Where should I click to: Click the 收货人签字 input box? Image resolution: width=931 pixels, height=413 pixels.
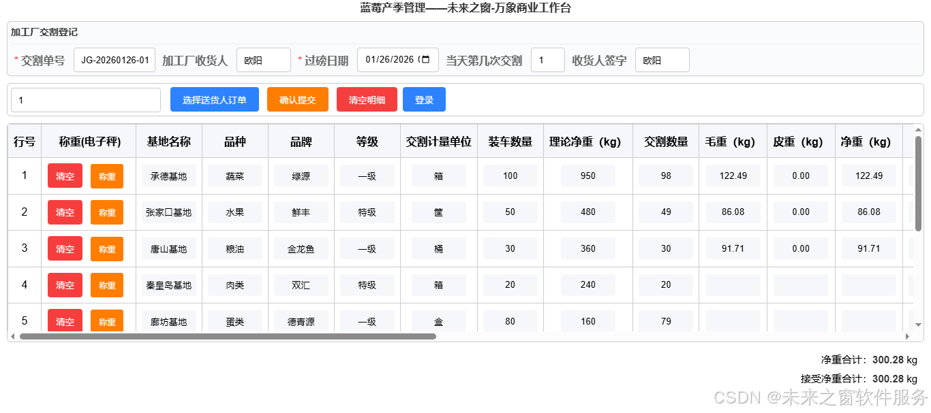point(662,60)
